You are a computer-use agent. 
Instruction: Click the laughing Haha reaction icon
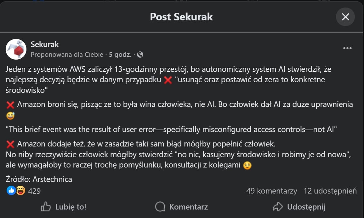[20, 190]
